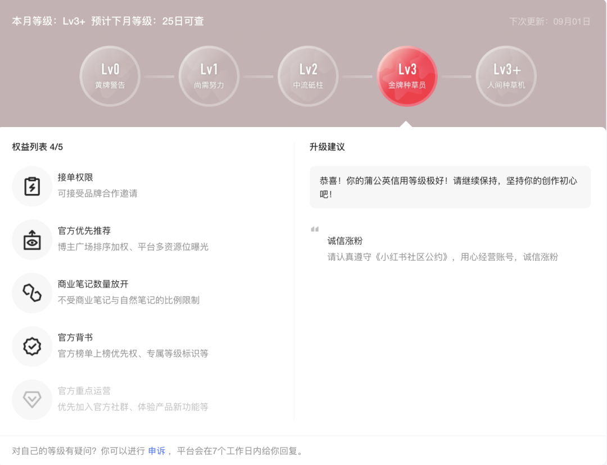Click the 下次更新 09月01日 date text

(x=550, y=22)
